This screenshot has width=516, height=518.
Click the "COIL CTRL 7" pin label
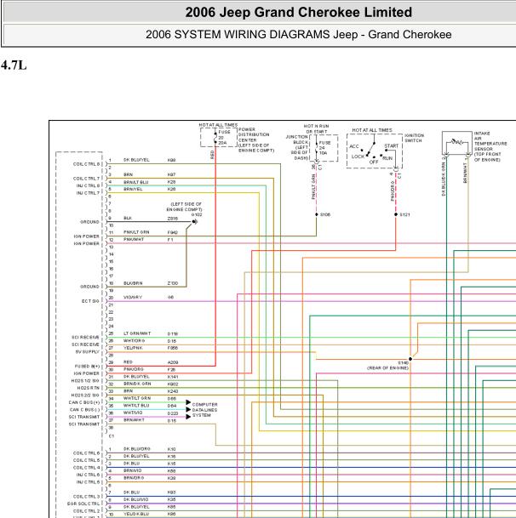(86, 179)
